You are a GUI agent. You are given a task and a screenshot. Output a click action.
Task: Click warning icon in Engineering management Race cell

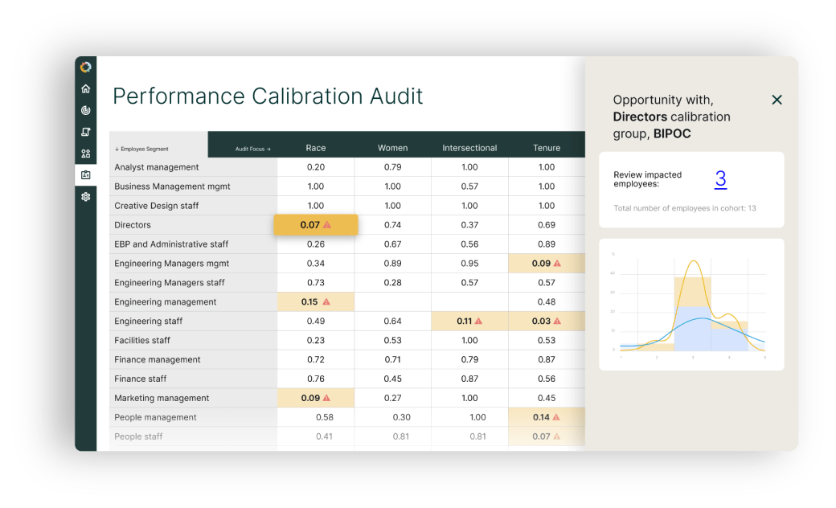(326, 301)
